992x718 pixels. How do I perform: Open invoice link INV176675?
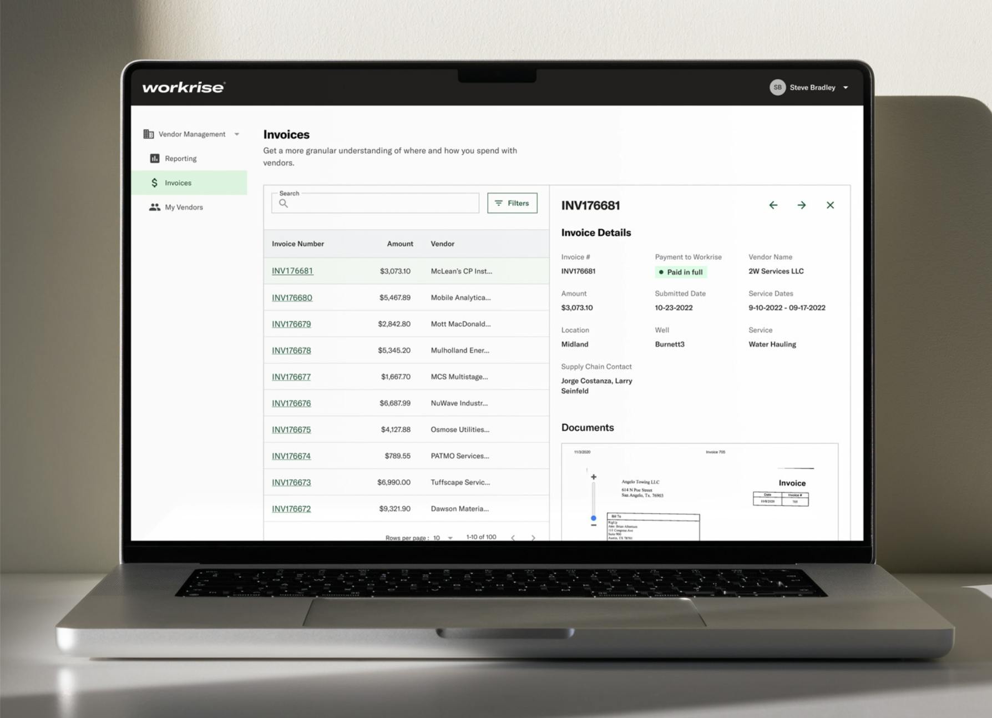(291, 429)
